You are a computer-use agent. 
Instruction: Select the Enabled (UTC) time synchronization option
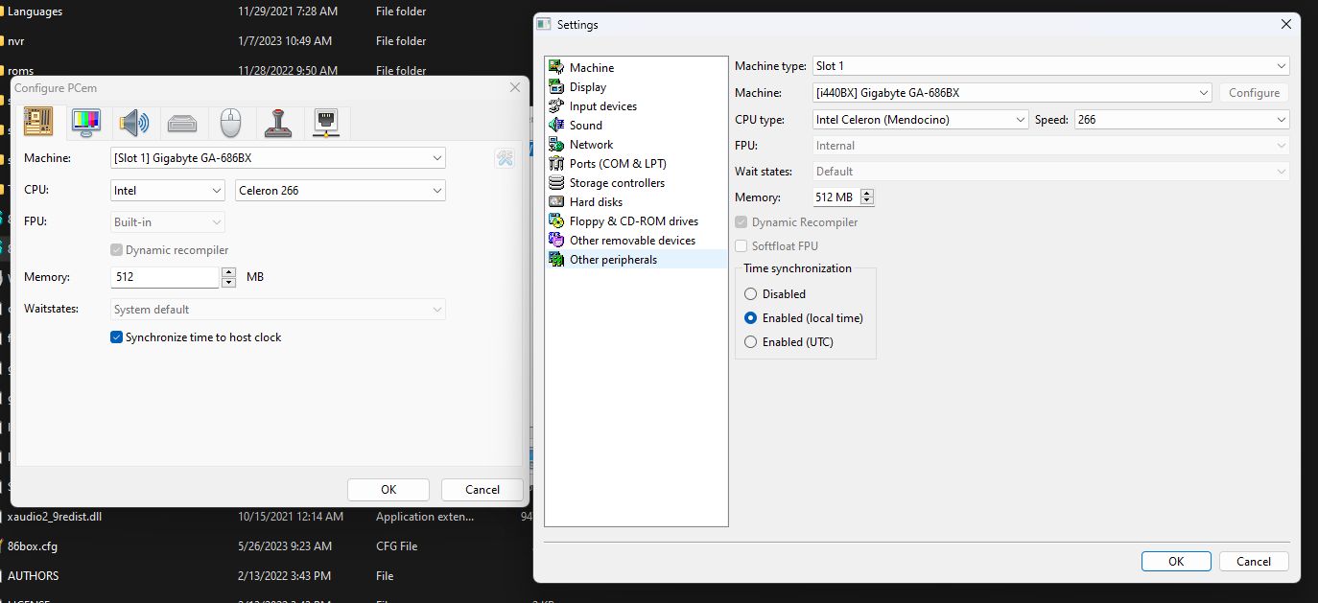(750, 341)
